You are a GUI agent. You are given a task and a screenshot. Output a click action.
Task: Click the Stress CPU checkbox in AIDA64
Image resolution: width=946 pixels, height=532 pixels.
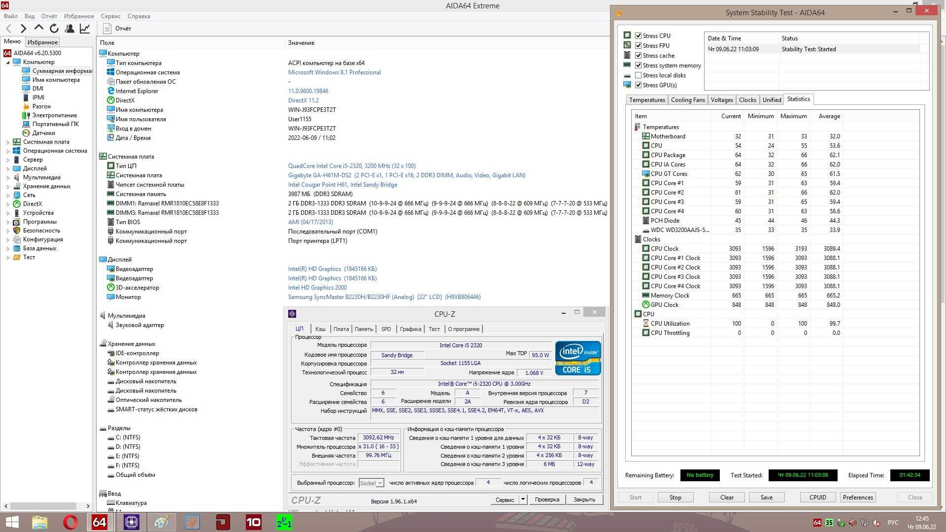[639, 35]
